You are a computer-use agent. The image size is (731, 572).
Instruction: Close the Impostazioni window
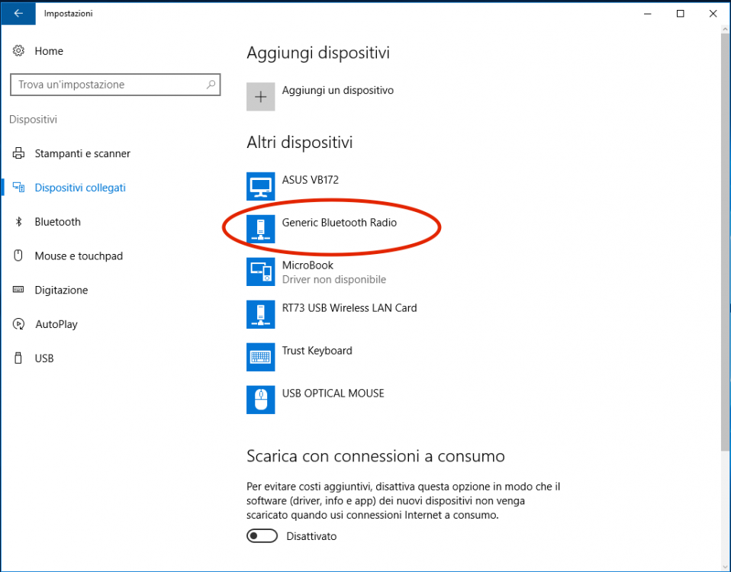pyautogui.click(x=713, y=14)
